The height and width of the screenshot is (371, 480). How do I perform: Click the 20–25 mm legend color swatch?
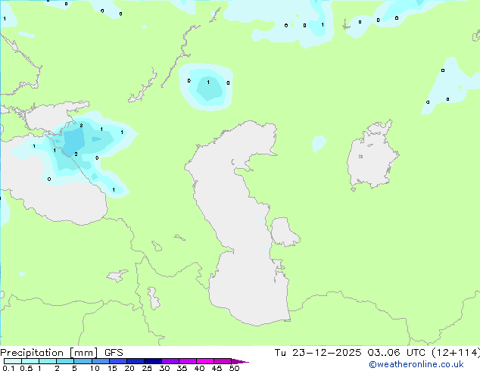pyautogui.click(x=136, y=361)
